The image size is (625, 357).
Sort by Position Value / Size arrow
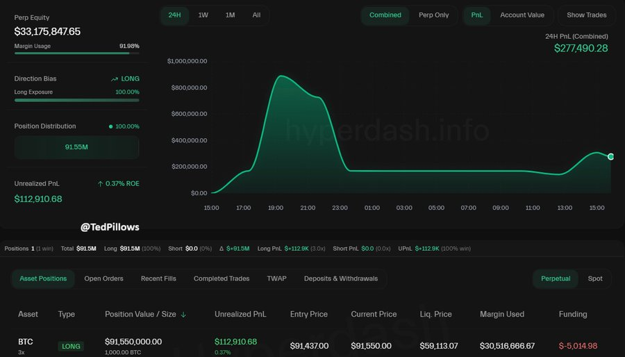[x=183, y=315]
